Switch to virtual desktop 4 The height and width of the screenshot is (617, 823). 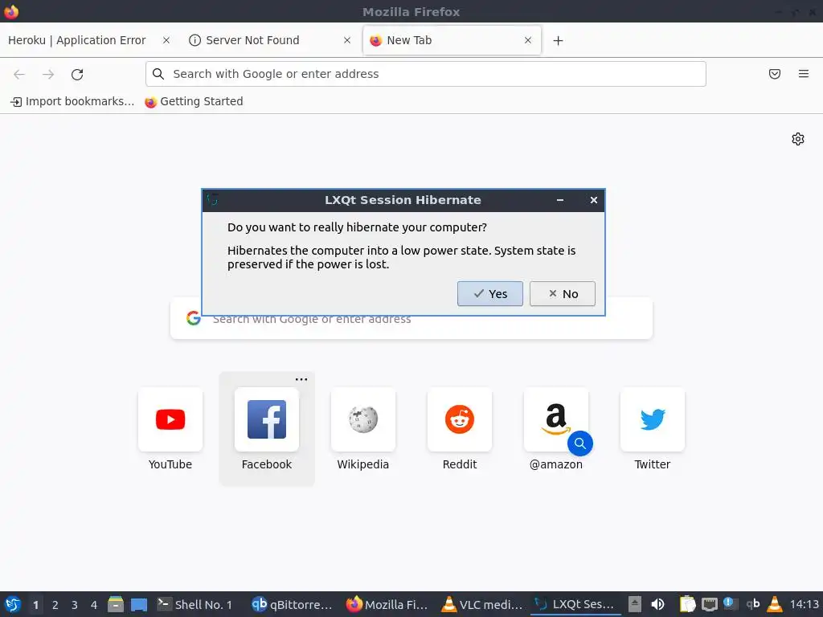[94, 605]
